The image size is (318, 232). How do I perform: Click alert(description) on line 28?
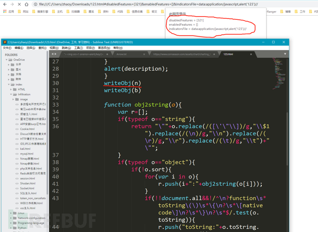pos(136,69)
